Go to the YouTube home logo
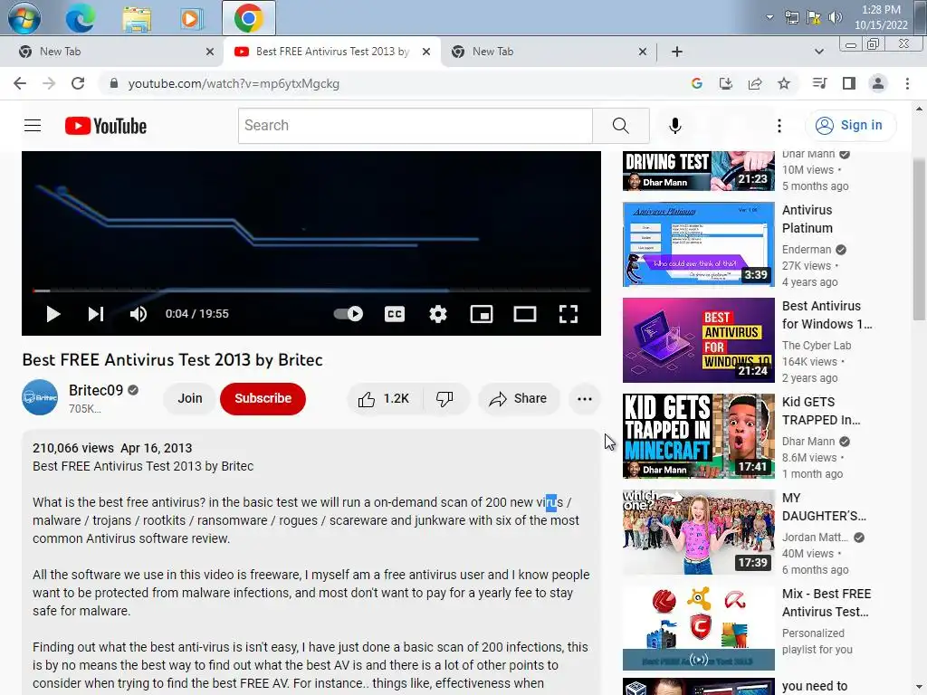 pos(106,125)
